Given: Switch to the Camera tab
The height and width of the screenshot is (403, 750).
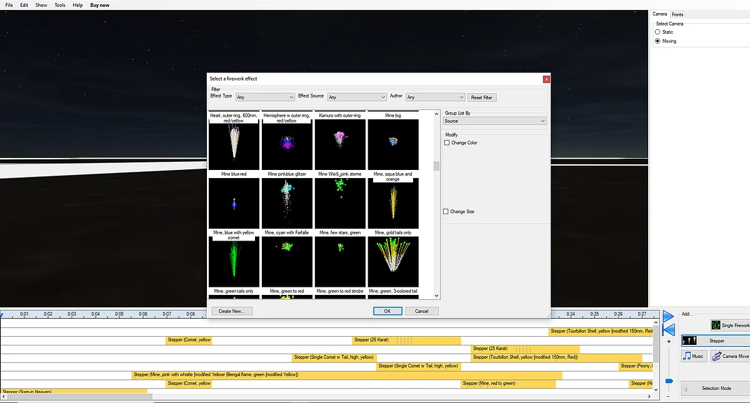Looking at the screenshot, I should click(x=660, y=14).
